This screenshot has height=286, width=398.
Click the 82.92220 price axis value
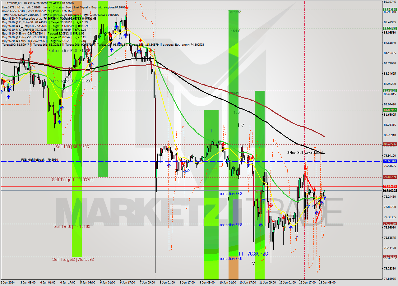(390, 84)
